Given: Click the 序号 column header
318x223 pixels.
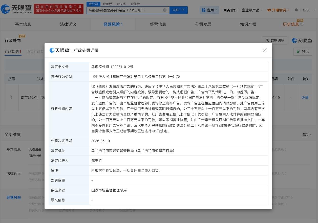Looking at the screenshot, I should (12, 79).
